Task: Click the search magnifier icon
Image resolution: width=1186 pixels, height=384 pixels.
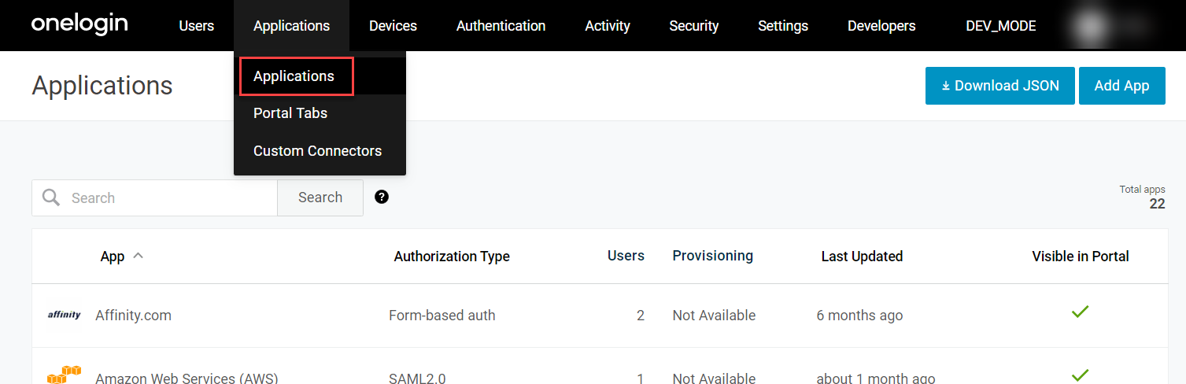Action: pyautogui.click(x=51, y=198)
